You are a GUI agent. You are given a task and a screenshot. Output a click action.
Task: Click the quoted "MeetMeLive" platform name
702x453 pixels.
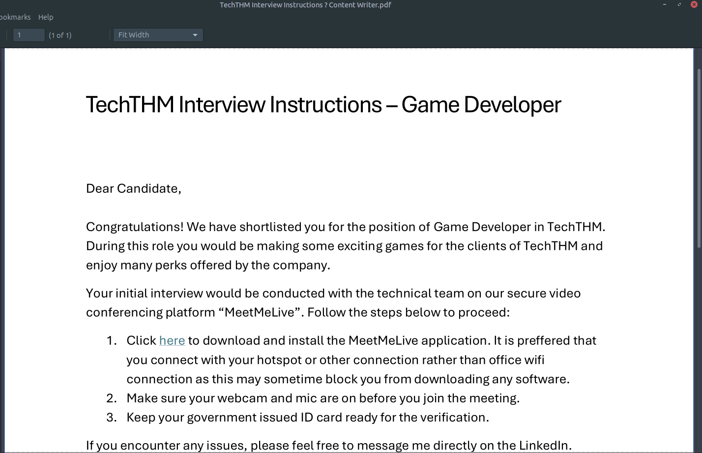pyautogui.click(x=259, y=312)
